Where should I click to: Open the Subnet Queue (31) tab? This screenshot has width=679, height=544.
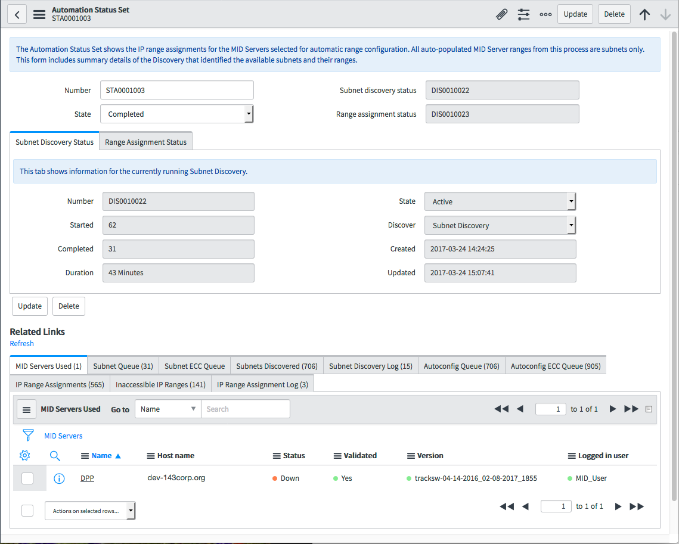[123, 366]
